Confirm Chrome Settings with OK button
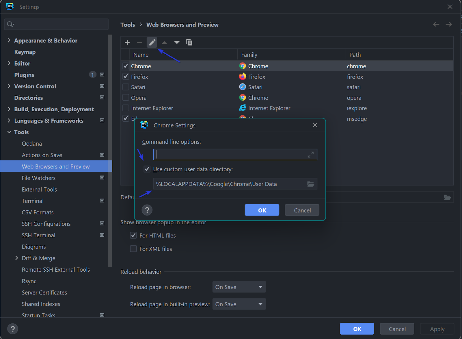The width and height of the screenshot is (462, 339). click(262, 210)
